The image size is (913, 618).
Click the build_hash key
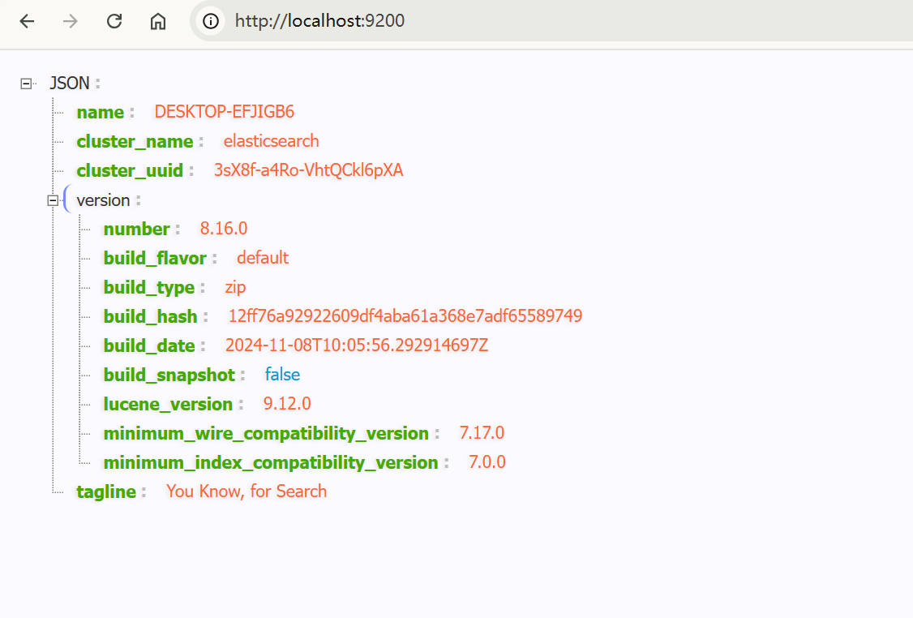pos(150,316)
